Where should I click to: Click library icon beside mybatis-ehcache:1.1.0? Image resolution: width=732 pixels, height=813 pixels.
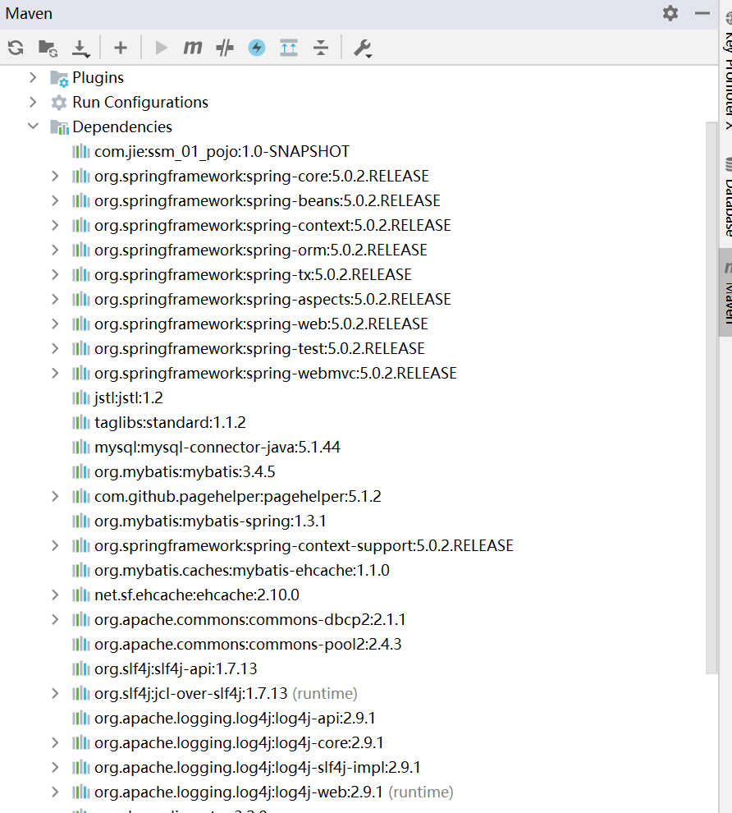coord(80,571)
